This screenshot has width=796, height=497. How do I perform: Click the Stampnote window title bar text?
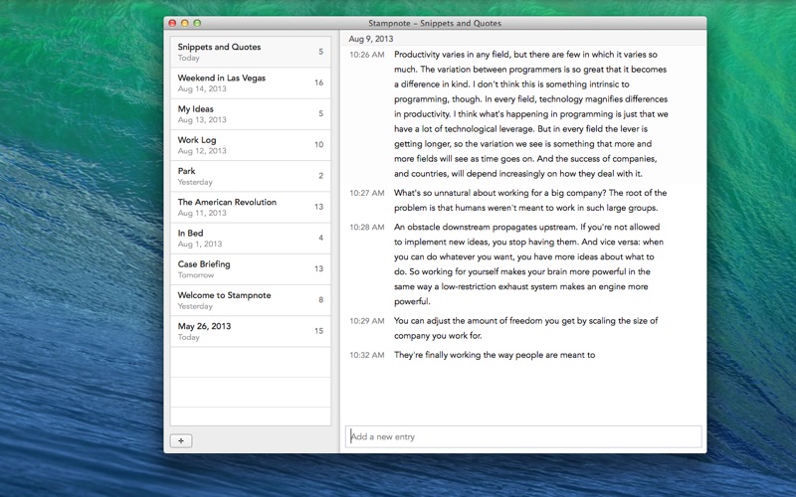click(x=435, y=23)
